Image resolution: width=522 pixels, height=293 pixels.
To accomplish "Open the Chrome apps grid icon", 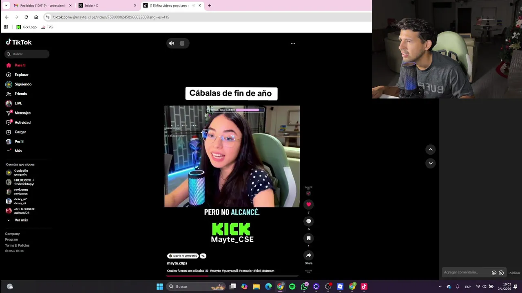I will click(6, 27).
